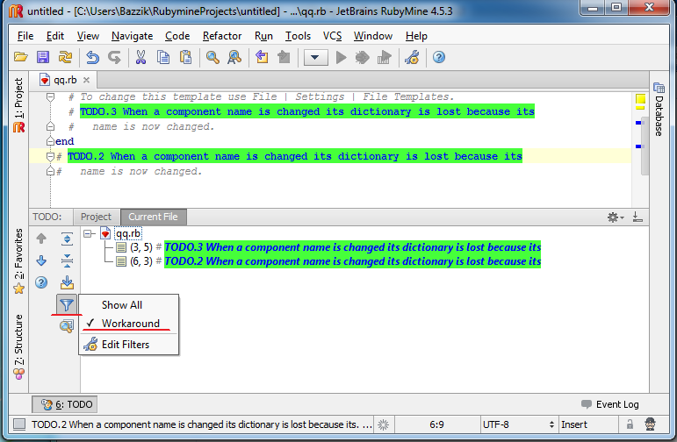This screenshot has height=442, width=677.
Task: Go to next TODO with down arrow
Action: [41, 260]
